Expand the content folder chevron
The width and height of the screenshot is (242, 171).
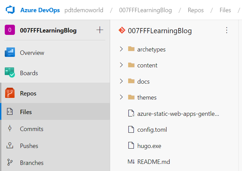(121, 65)
